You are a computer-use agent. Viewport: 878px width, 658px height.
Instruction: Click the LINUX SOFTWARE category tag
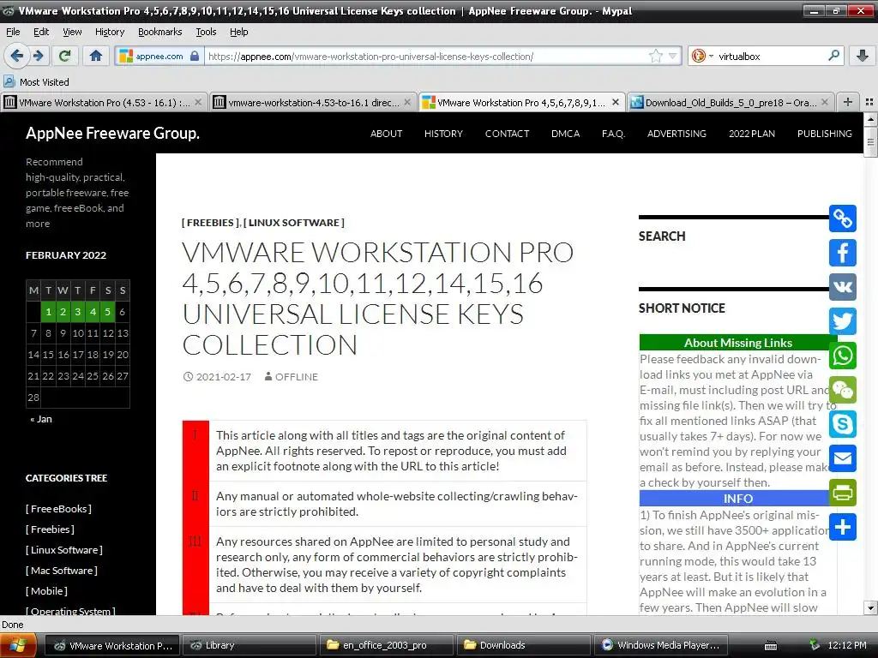[294, 223]
